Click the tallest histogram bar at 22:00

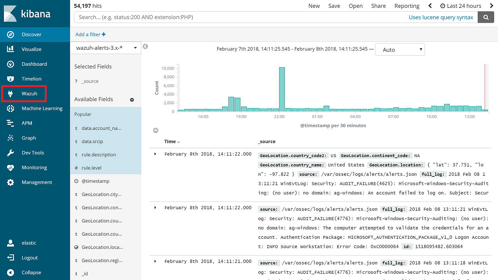pos(282,89)
